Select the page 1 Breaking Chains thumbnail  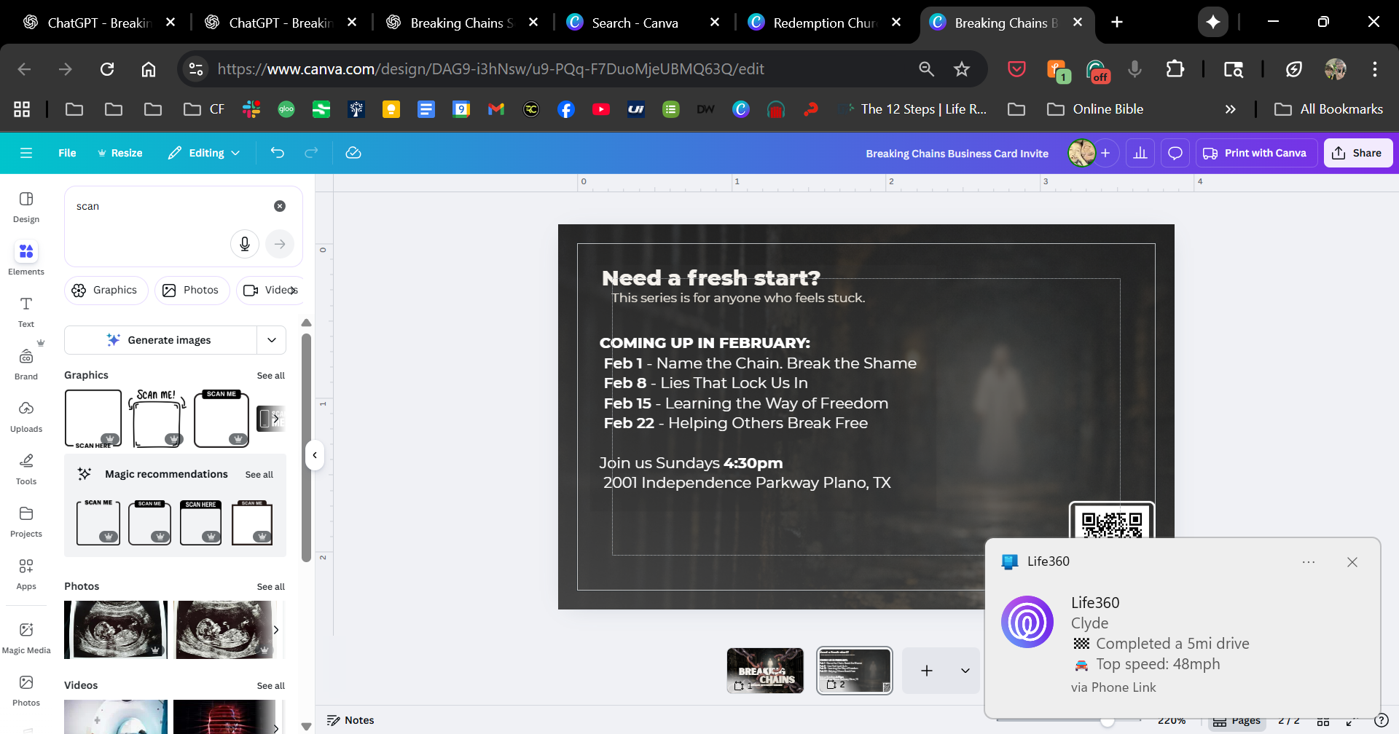[x=765, y=670]
